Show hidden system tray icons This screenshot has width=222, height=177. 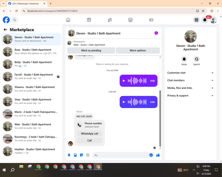pos(194,170)
